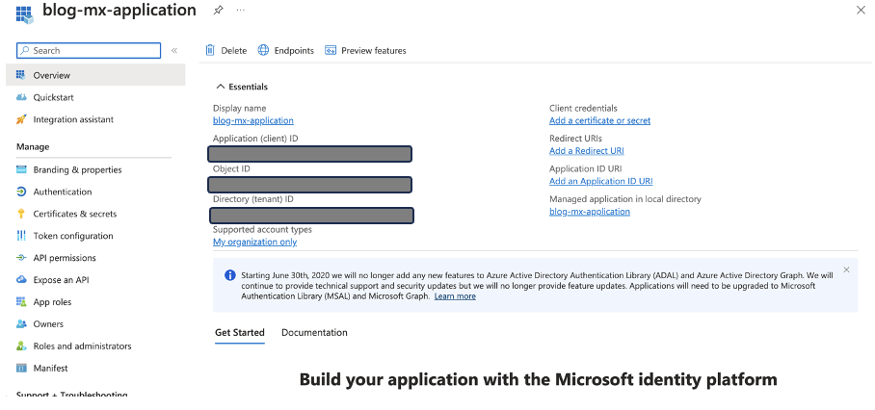
Task: Click the Certificates & secrets key icon
Action: (21, 214)
